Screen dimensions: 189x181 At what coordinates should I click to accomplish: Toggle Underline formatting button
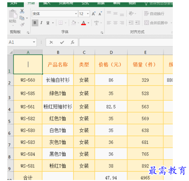coord(48,23)
